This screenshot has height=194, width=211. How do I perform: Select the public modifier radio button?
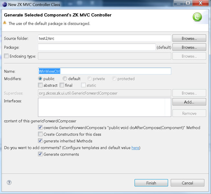click(x=40, y=79)
